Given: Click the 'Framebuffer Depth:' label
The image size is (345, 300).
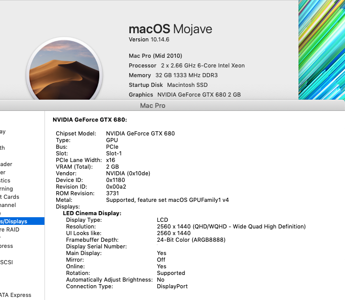Looking at the screenshot, I should click(92, 240).
